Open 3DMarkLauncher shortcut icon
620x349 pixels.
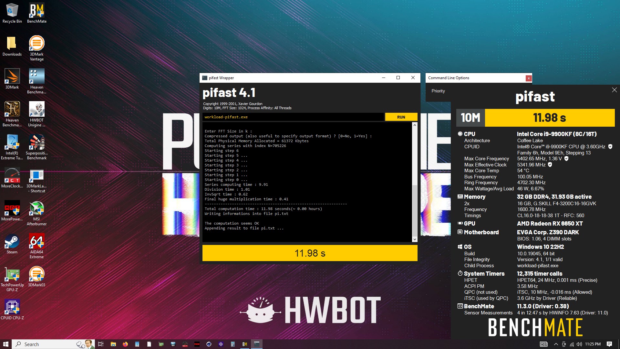[x=36, y=180]
